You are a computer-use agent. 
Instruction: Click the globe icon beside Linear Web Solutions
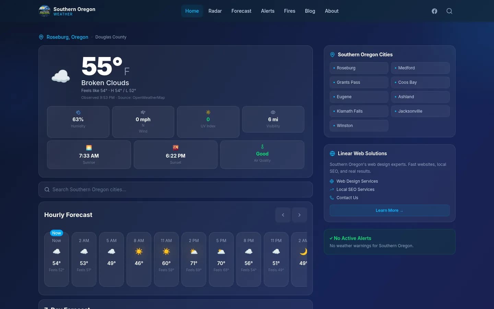332,153
